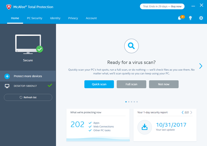Click the Web Connections item
Image resolution: width=207 pixels, height=146 pixels.
click(101, 126)
